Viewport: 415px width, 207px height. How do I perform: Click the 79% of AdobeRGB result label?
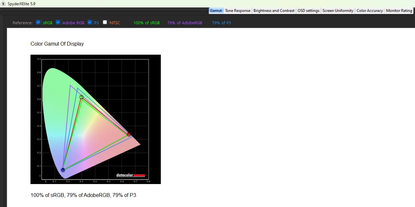185,23
